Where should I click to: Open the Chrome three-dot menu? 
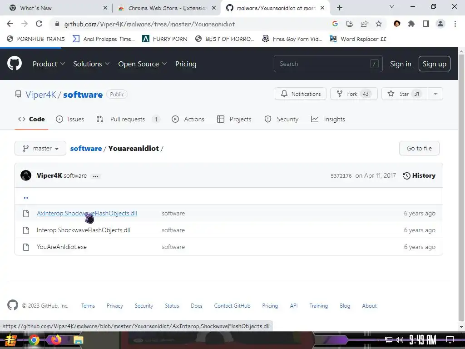455,24
